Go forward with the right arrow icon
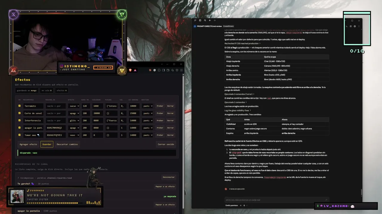Screen dimensions: 382x214 [x=214, y=21]
